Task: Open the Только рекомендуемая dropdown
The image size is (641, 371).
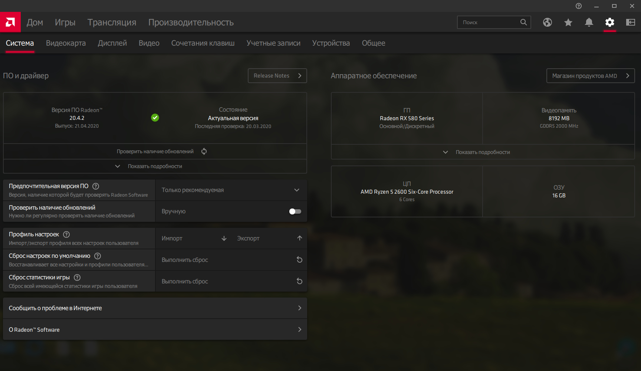Action: [x=231, y=190]
